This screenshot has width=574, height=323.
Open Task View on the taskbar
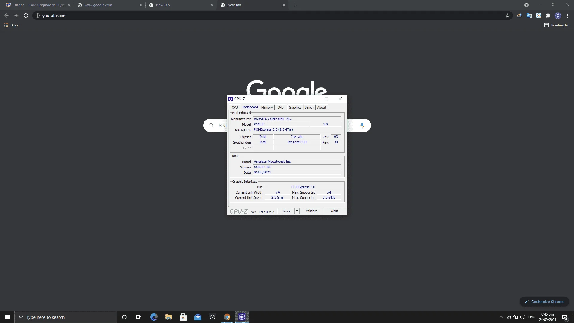139,317
